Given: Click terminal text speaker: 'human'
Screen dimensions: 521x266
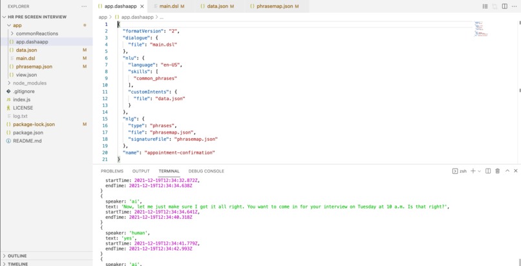Looking at the screenshot, I should click(126, 233).
